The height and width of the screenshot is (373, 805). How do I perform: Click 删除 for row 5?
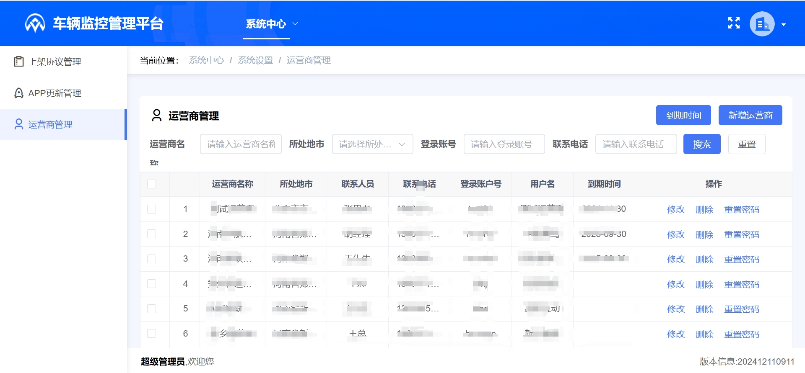(704, 309)
